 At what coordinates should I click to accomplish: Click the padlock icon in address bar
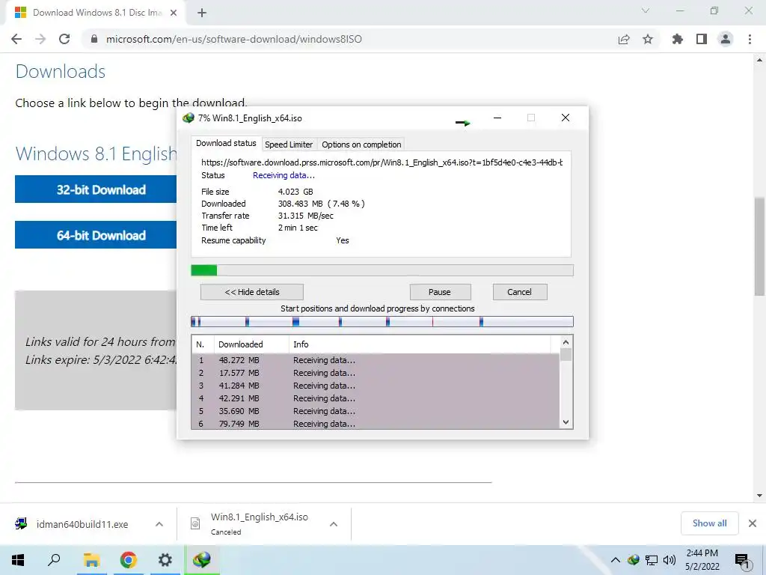point(94,39)
